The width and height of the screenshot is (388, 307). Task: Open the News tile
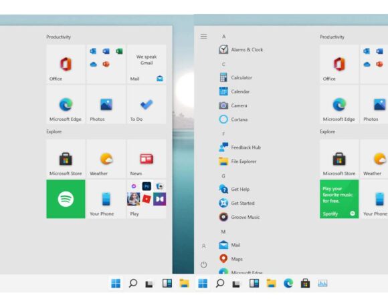tap(147, 159)
